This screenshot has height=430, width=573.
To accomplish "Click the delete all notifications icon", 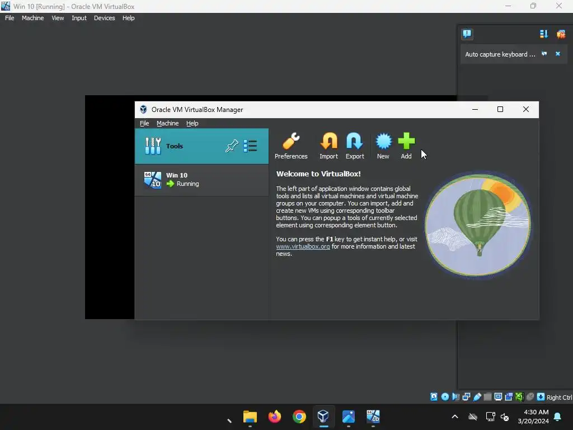I will [561, 34].
